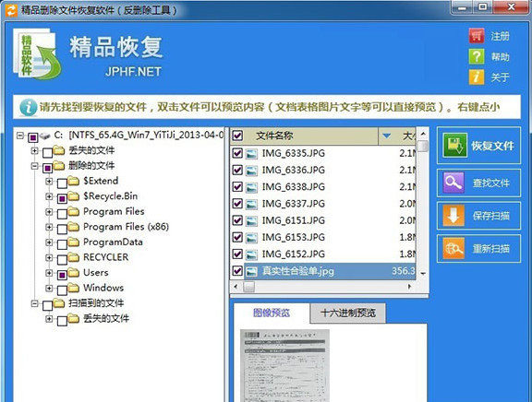
Task: Click the 保存扫描 button
Action: point(478,216)
